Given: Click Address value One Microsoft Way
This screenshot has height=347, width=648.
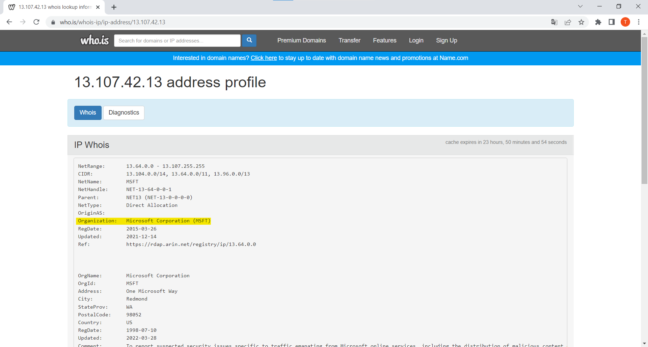Looking at the screenshot, I should pyautogui.click(x=152, y=291).
